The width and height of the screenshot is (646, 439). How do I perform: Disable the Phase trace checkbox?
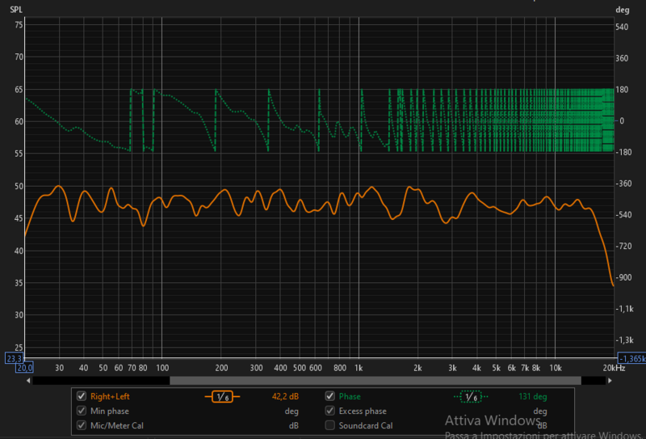click(329, 397)
